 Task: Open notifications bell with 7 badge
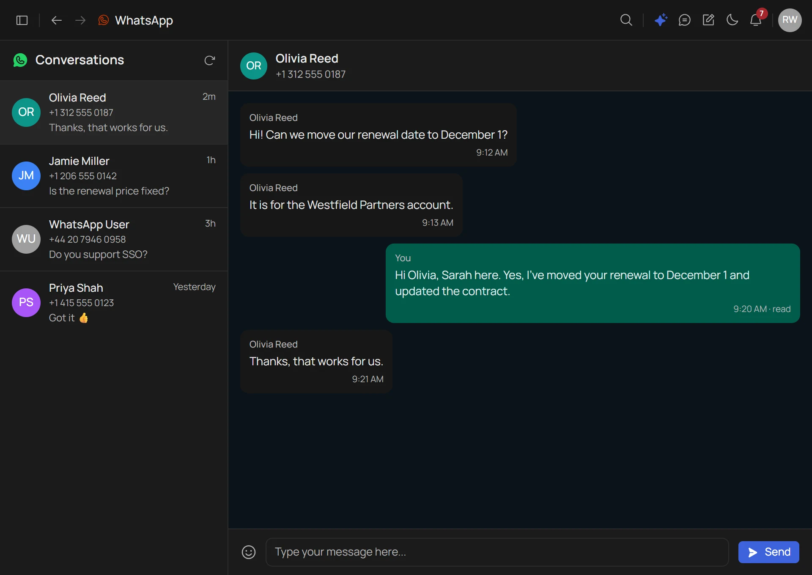756,19
